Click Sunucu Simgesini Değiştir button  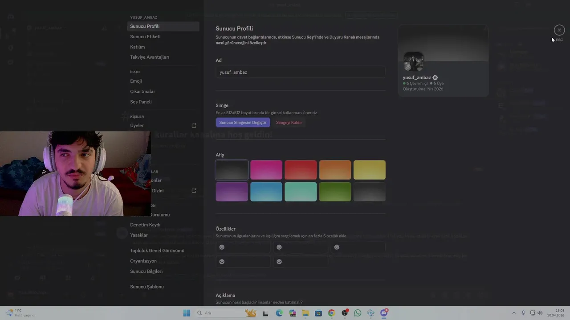click(x=243, y=122)
